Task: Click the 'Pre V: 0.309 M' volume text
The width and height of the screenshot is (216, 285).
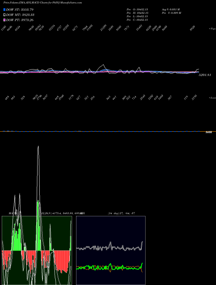Action: click(x=171, y=13)
